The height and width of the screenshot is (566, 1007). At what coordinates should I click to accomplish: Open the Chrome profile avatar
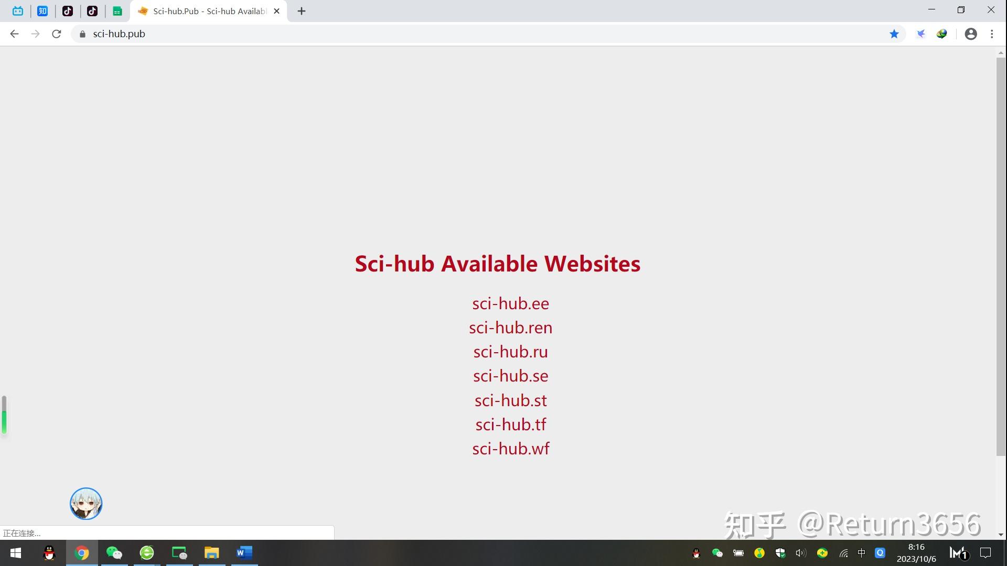coord(970,34)
